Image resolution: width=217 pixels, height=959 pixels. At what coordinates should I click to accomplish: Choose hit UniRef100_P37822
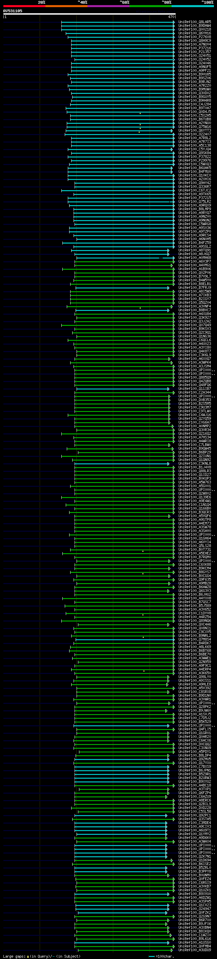point(194,157)
